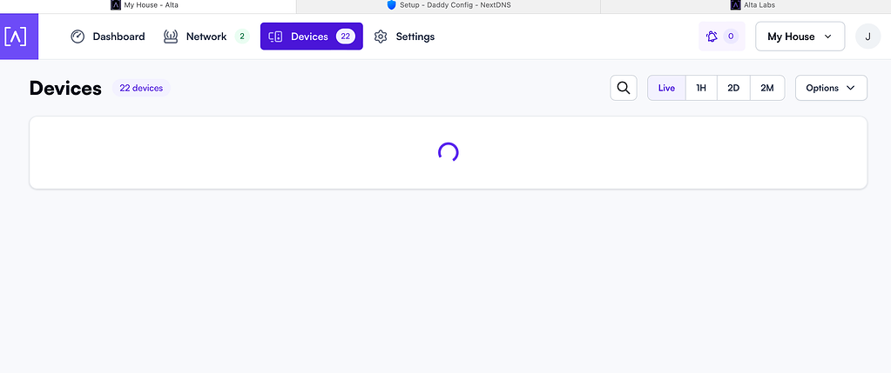Select the 1H time range
The height and width of the screenshot is (373, 891).
(x=701, y=88)
